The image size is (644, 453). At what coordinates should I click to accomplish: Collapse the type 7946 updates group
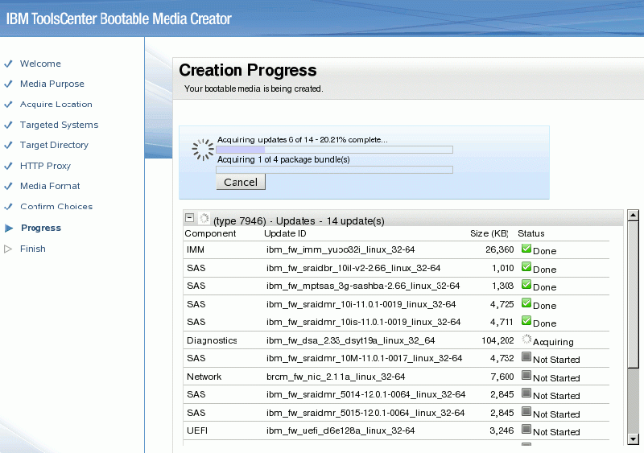coord(189,218)
